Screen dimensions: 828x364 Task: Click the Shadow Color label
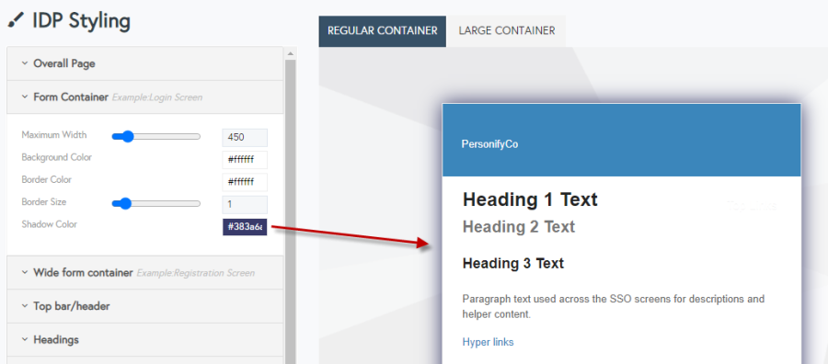[49, 224]
